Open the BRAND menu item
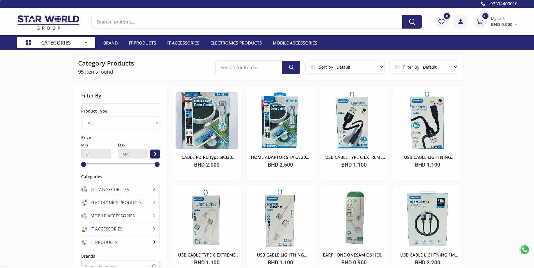The height and width of the screenshot is (268, 534). click(110, 43)
